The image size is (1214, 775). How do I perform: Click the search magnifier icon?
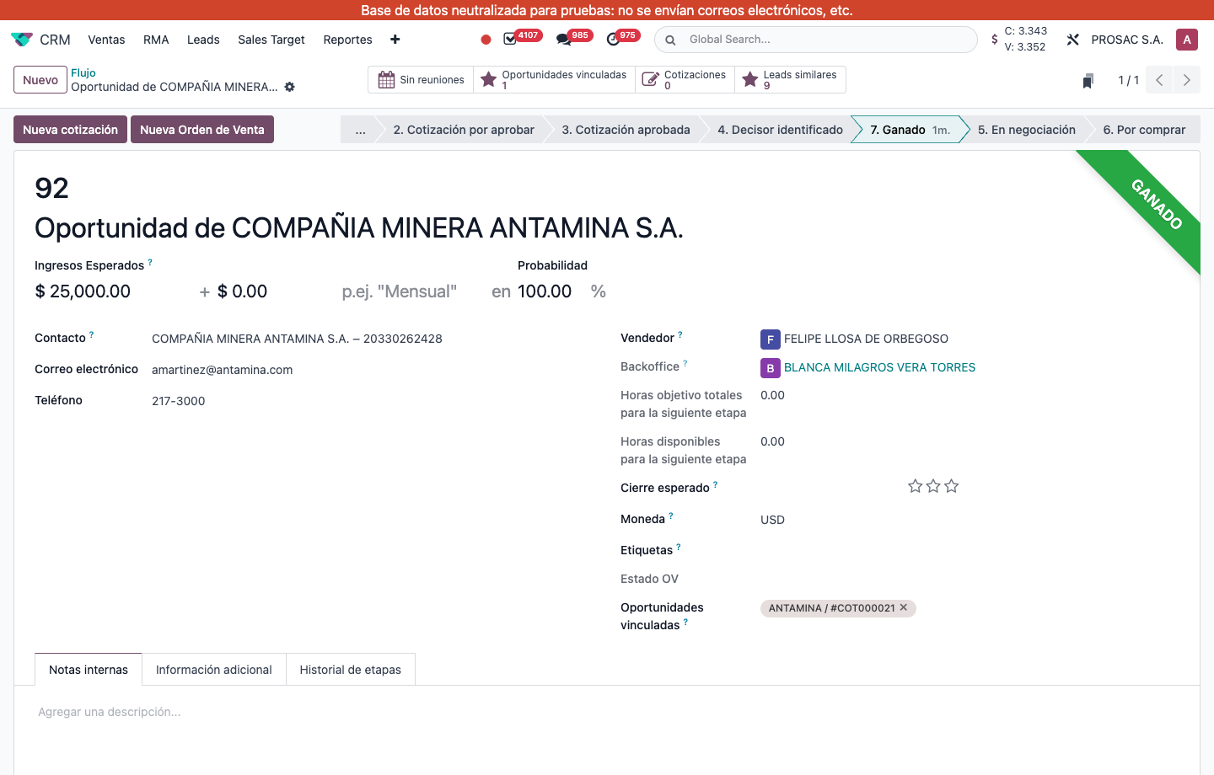[670, 40]
